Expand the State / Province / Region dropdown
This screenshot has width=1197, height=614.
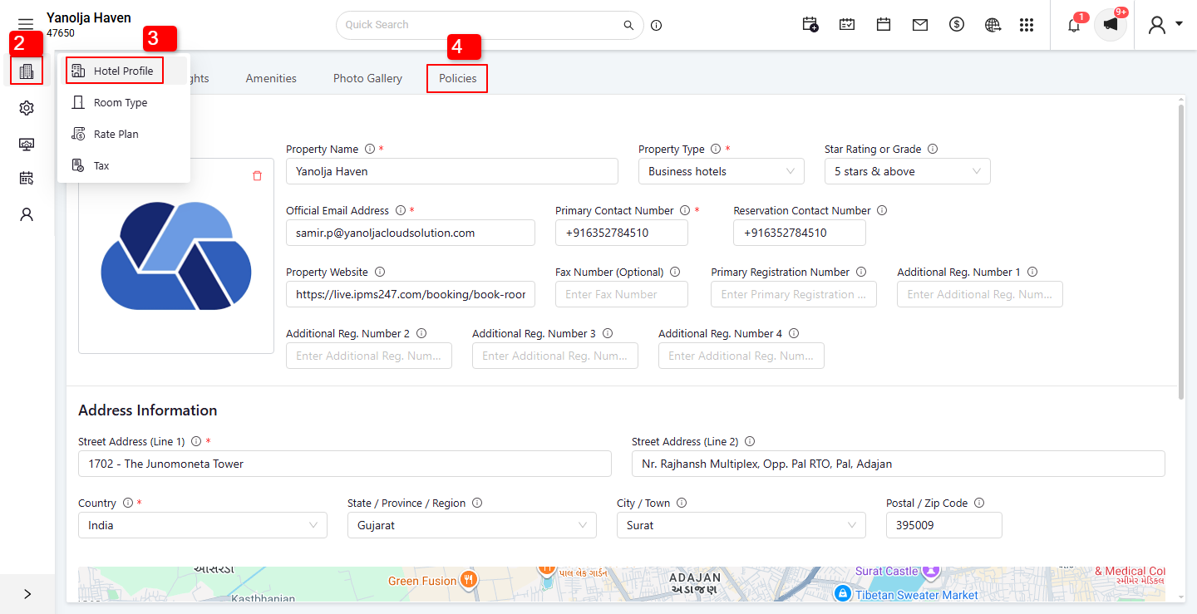pos(472,525)
